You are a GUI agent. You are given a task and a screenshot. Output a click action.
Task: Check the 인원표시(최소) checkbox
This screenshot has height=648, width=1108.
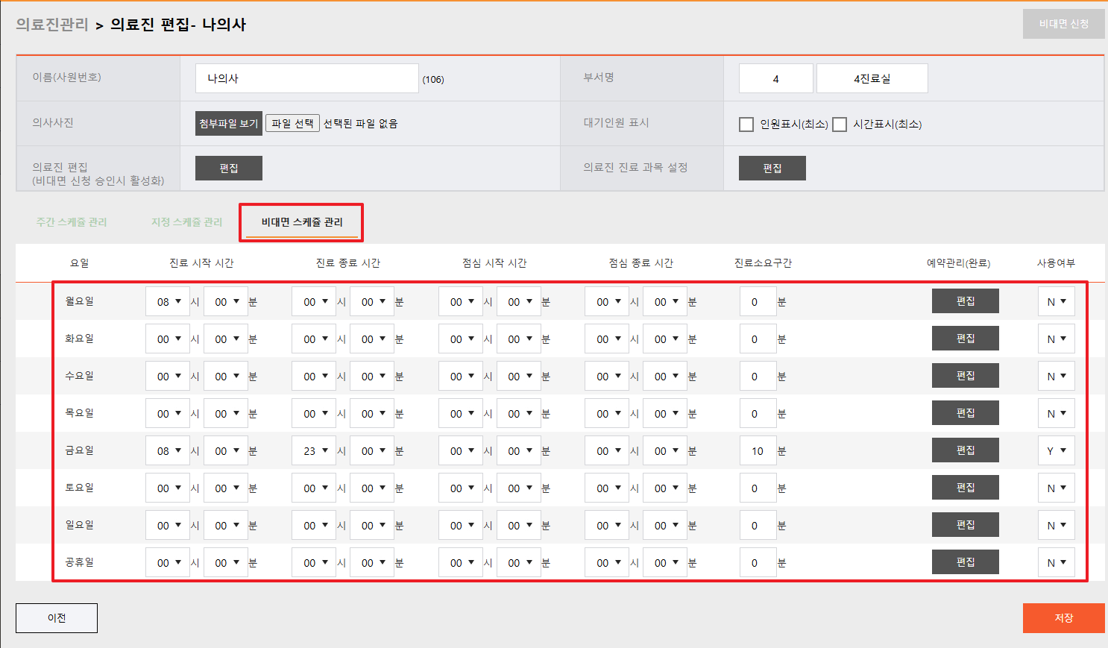[746, 125]
